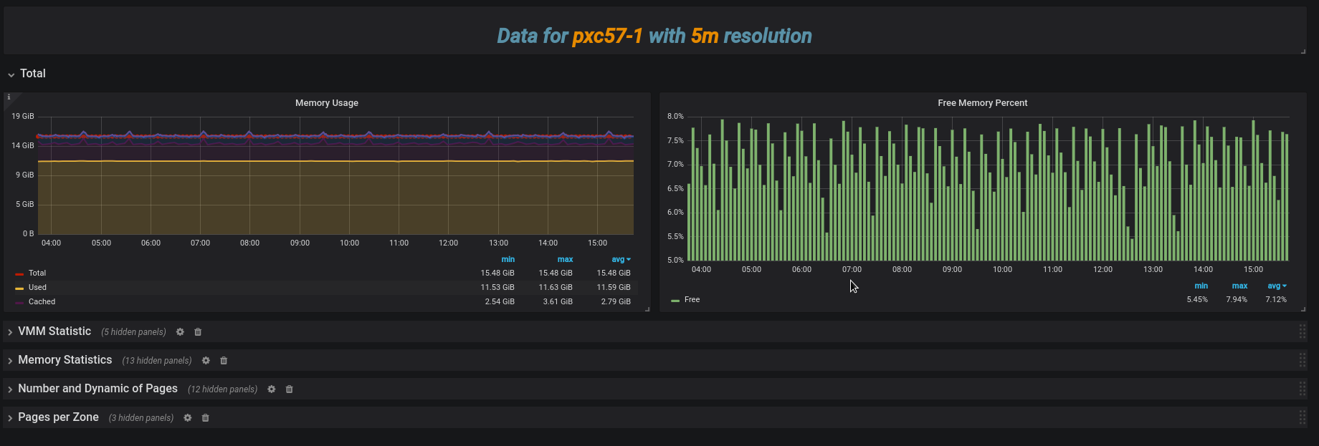Viewport: 1319px width, 446px height.
Task: Click the gear icon beside Memory Statistics
Action: [206, 361]
